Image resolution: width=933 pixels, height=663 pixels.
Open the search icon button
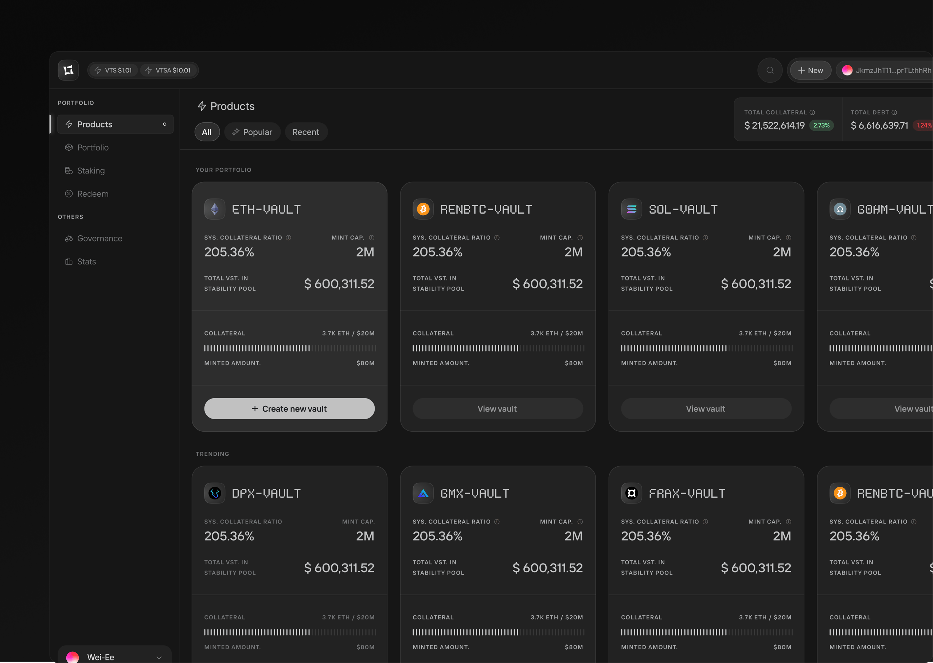tap(770, 70)
